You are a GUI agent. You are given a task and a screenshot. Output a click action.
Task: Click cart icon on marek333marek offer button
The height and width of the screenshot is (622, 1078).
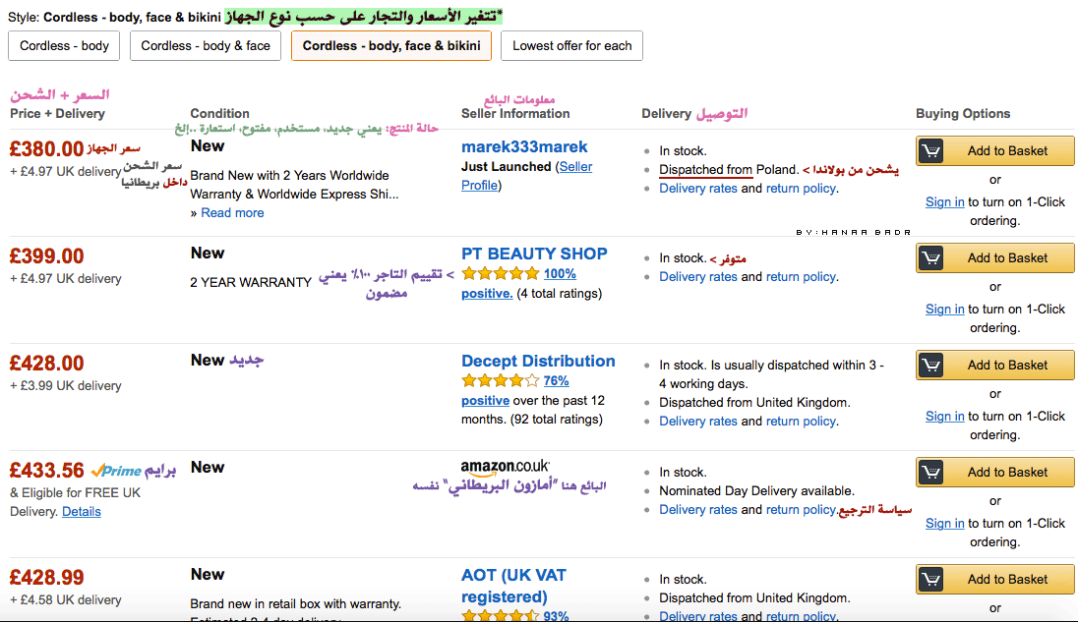[x=931, y=151]
